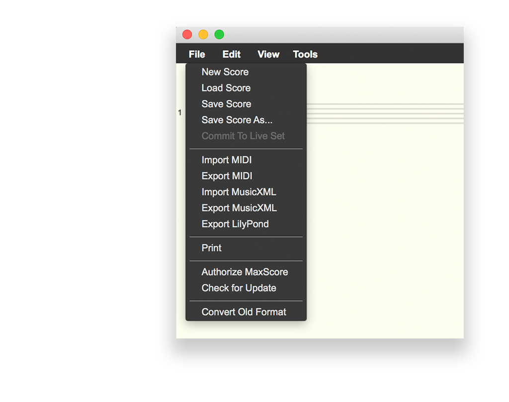Viewport: 509px width, 402px height.
Task: Close the window with the red button
Action: pos(187,34)
